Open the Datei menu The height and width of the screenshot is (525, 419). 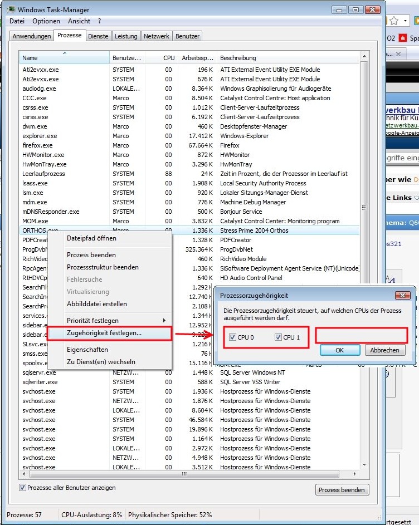17,21
